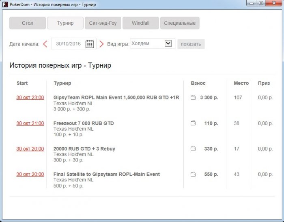Click place value 107
The width and height of the screenshot is (284, 222).
[238, 97]
